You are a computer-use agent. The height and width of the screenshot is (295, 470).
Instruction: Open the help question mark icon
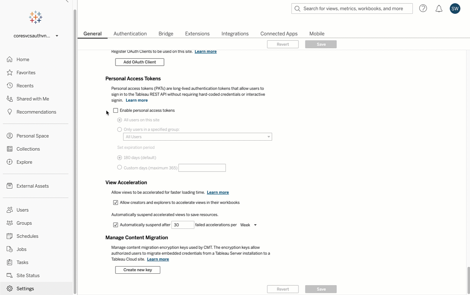pos(423,8)
